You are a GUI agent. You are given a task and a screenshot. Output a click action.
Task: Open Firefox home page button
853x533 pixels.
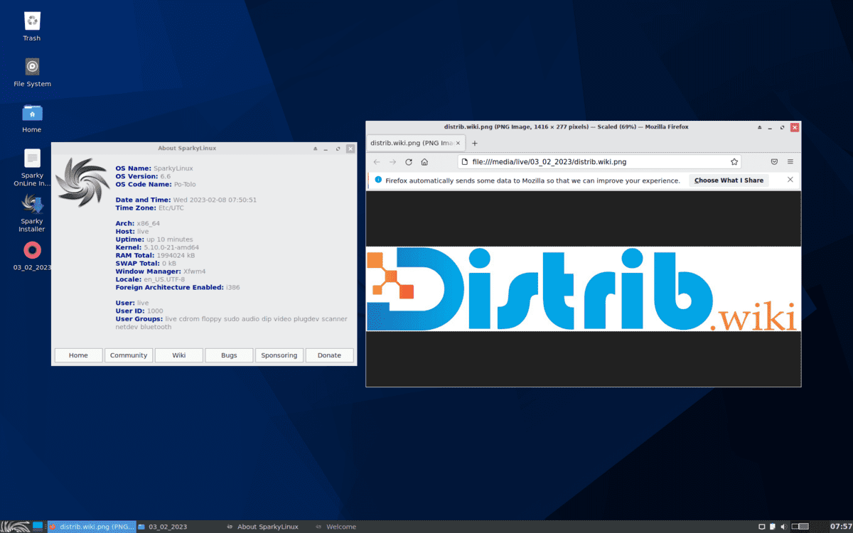pyautogui.click(x=424, y=162)
